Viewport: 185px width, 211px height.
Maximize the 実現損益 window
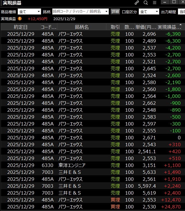tap(174, 2)
